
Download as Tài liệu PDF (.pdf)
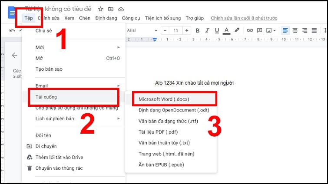pyautogui.click(x=171, y=132)
